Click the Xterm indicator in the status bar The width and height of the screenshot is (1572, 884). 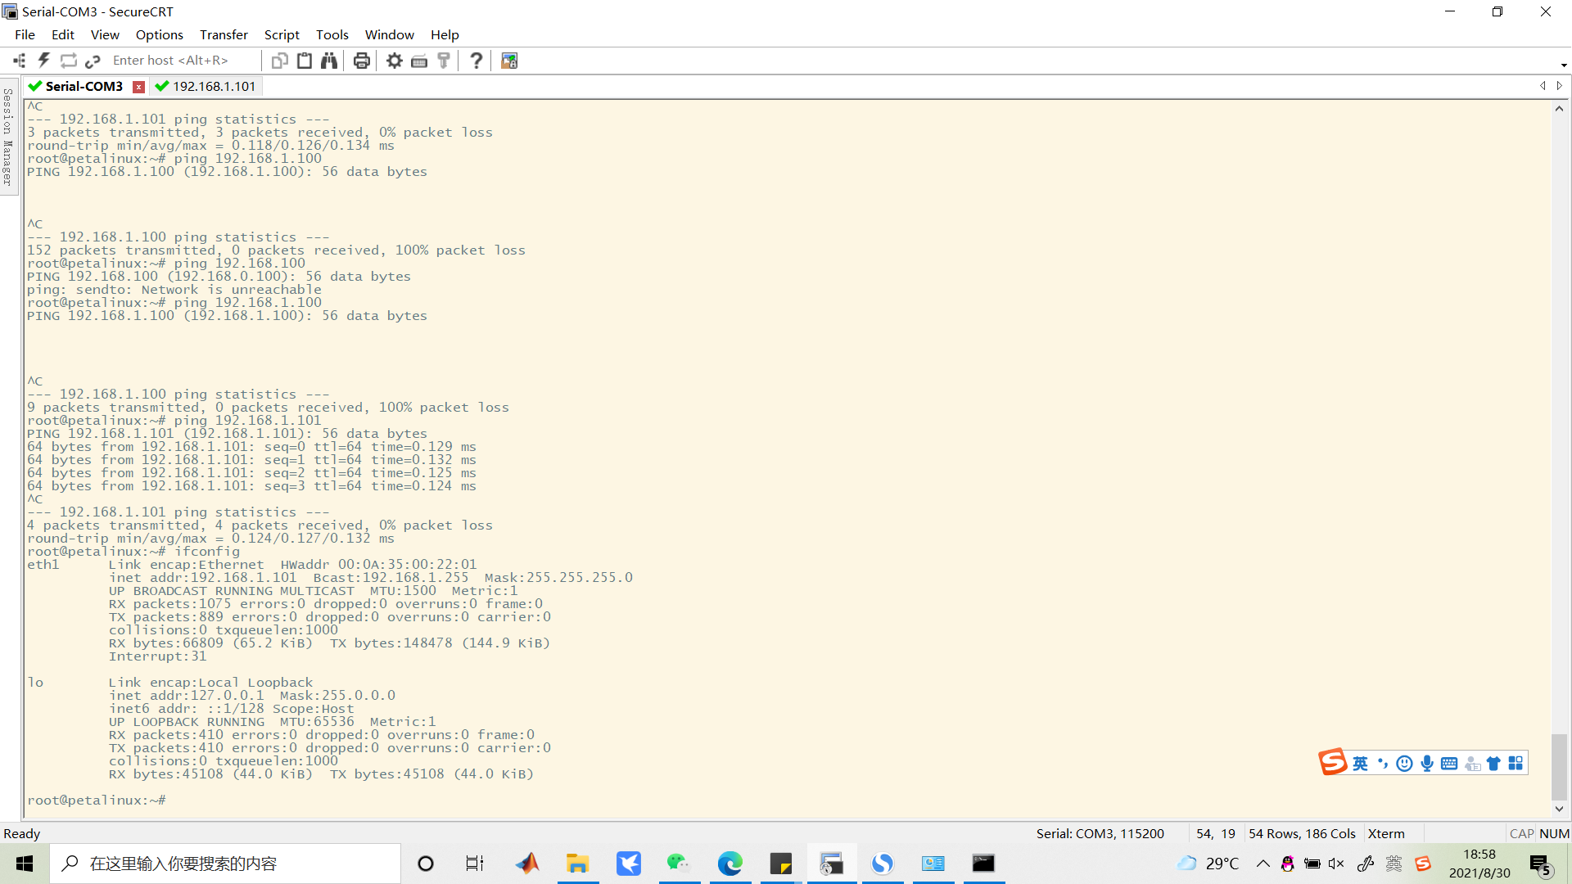1387,833
